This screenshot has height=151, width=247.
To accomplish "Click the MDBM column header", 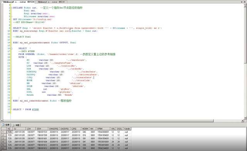I will (x=86, y=129).
